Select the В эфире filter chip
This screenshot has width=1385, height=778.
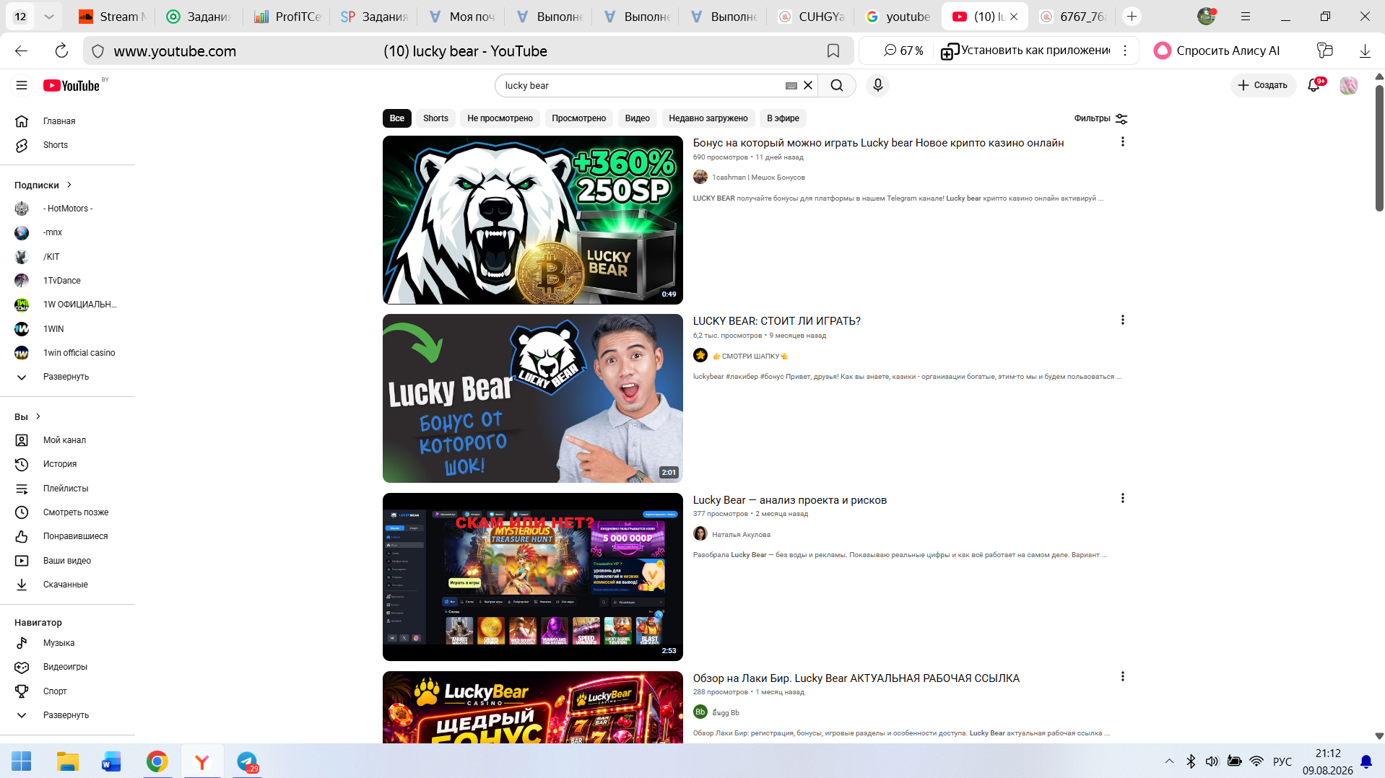tap(783, 118)
